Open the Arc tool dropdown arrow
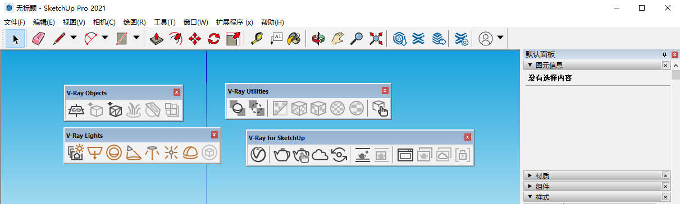Viewport: 680px width, 204px height. (105, 39)
